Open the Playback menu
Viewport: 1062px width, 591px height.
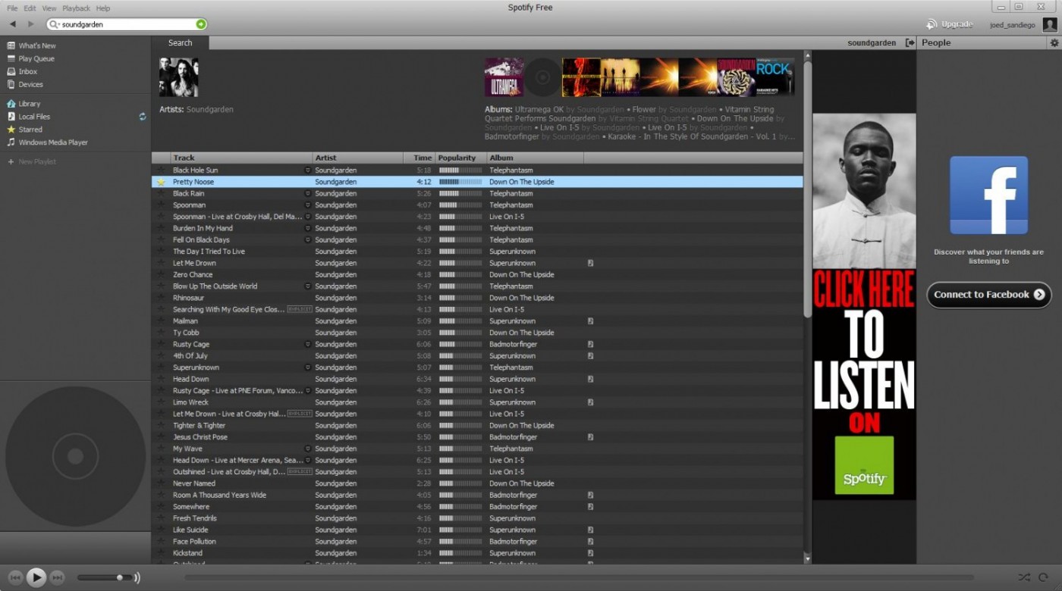76,8
